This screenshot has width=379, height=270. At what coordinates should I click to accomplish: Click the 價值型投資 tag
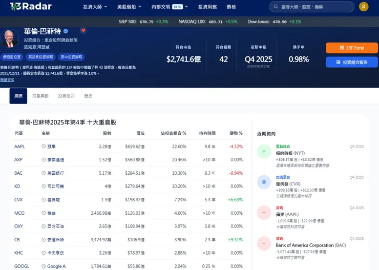coord(12,57)
